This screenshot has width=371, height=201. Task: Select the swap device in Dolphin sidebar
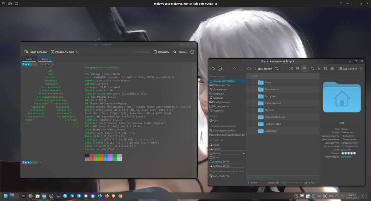228,145
